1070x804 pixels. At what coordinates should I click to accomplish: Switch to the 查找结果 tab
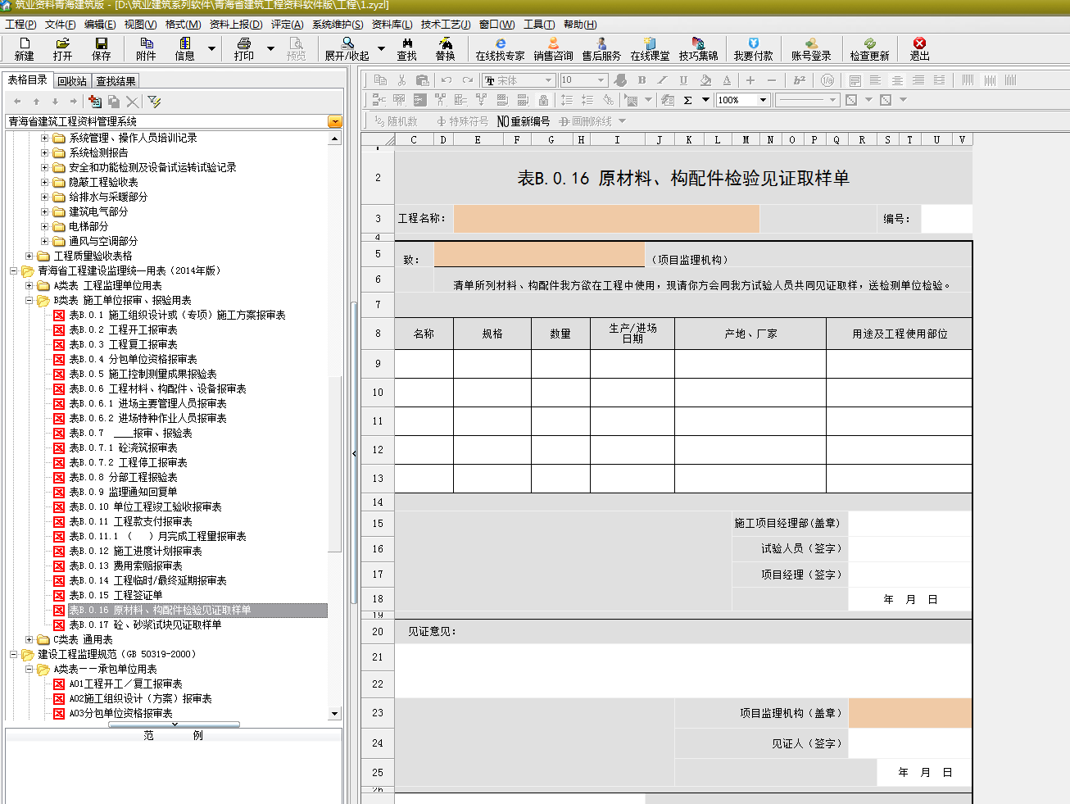(x=116, y=81)
